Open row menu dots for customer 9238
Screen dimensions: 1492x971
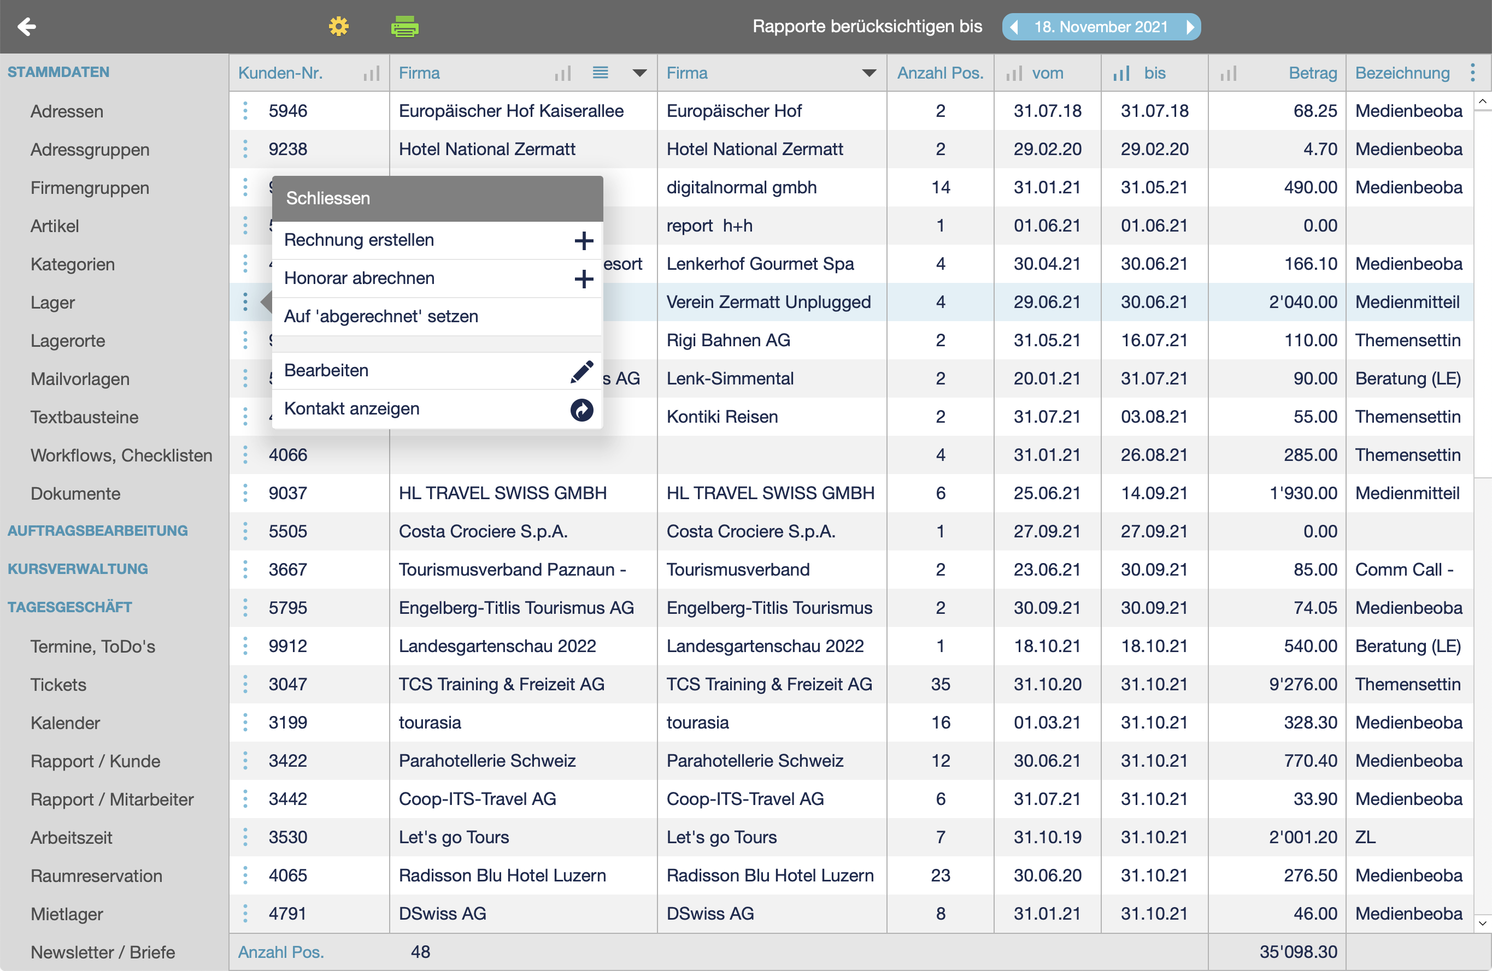pos(245,149)
